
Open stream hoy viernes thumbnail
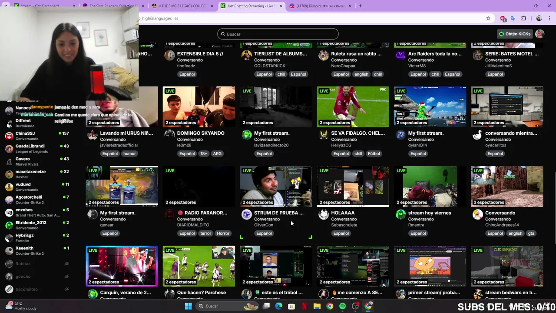[x=430, y=186]
